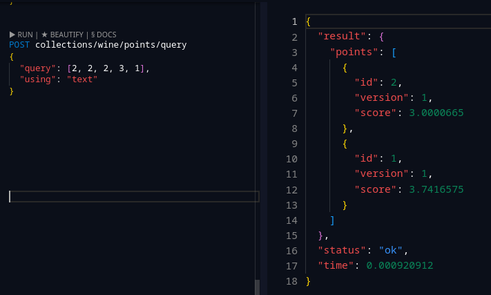Screen dimensions: 491x295
Task: Open the DOCS code lens link
Action: [104, 35]
